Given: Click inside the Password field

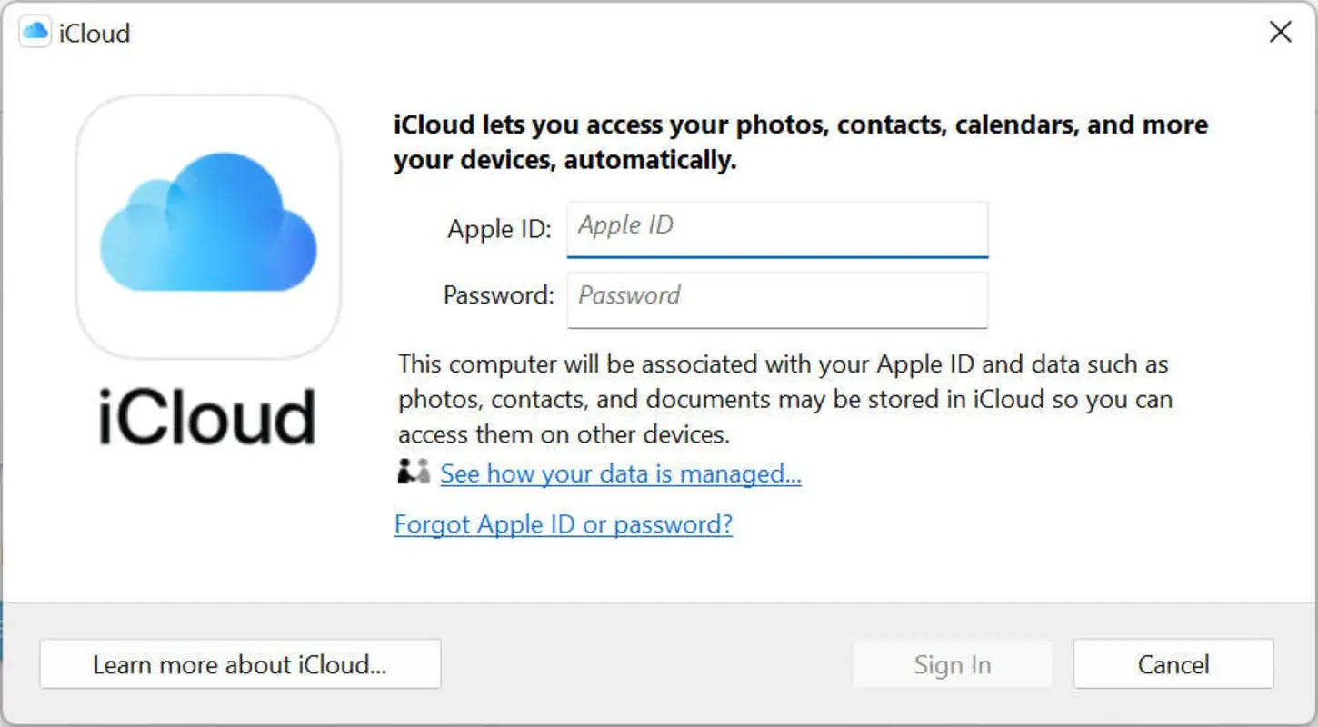Looking at the screenshot, I should [777, 300].
